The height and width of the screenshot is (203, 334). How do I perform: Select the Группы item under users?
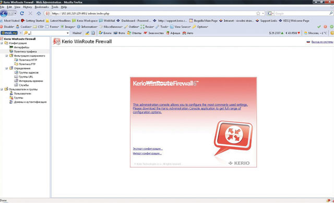pos(19,98)
